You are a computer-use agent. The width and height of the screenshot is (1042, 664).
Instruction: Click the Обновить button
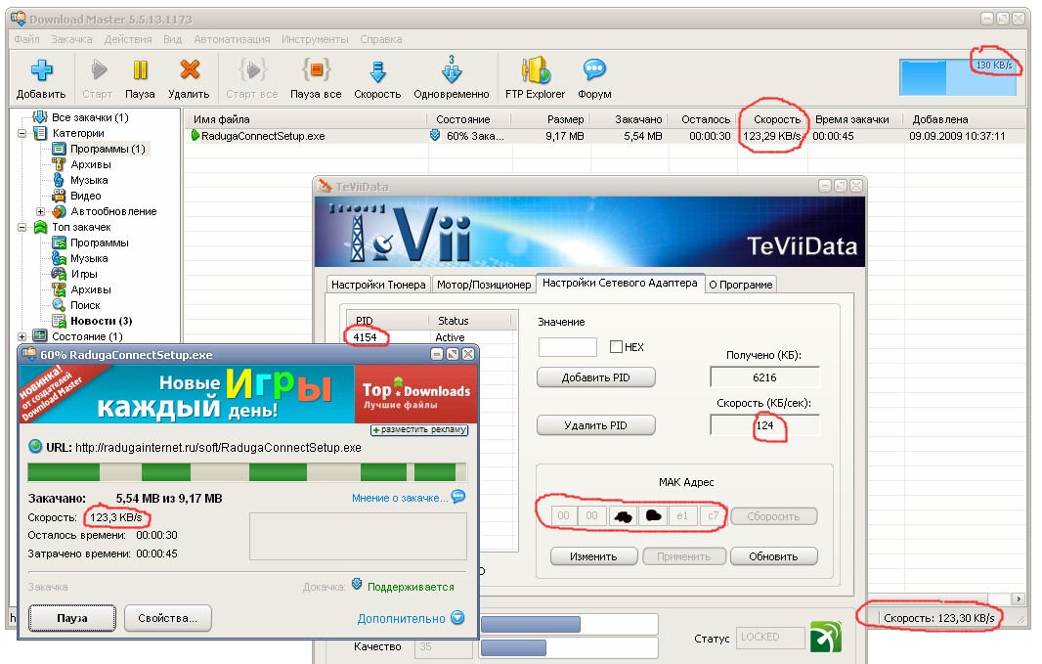point(773,556)
